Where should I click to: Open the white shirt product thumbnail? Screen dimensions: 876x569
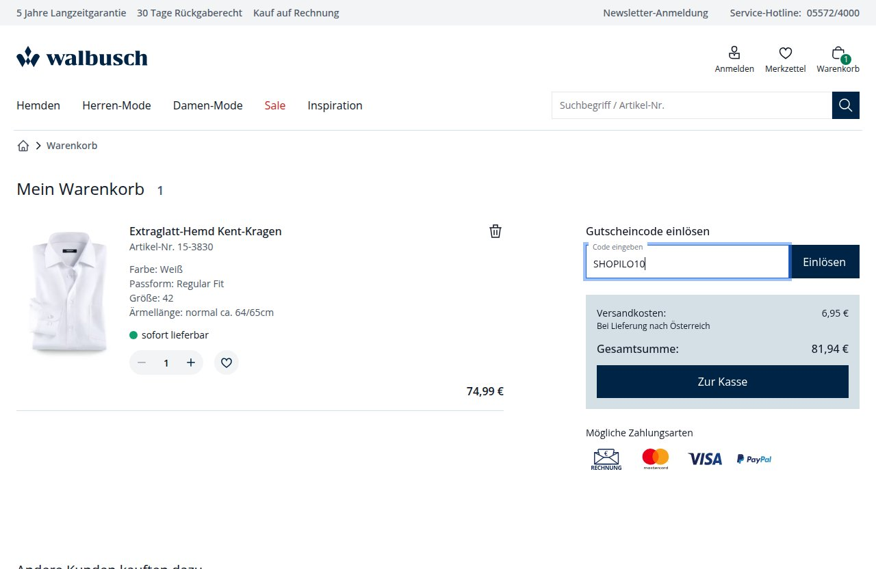(69, 293)
